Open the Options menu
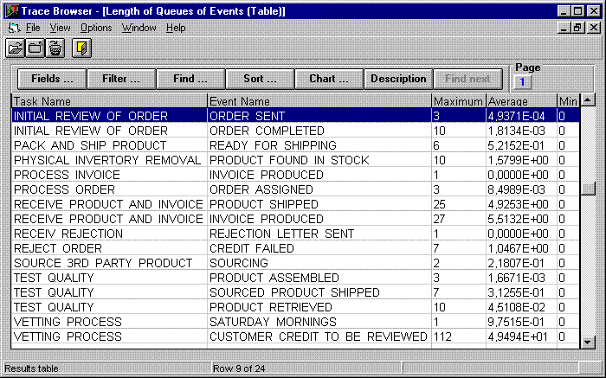Image resolution: width=606 pixels, height=378 pixels. tap(96, 28)
